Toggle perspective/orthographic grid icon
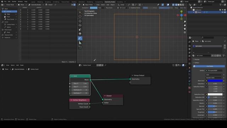Image resolution: width=227 pixels, height=128 pixels. (185, 32)
